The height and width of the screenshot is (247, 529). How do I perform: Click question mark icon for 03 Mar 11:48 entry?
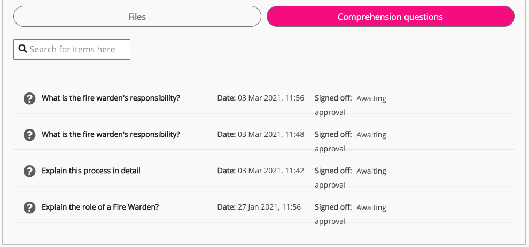29,135
